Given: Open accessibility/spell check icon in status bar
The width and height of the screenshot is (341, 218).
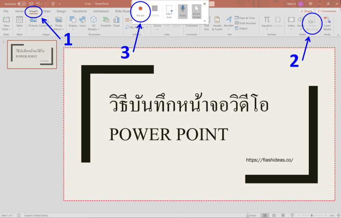Looking at the screenshot, I should coord(19,216).
